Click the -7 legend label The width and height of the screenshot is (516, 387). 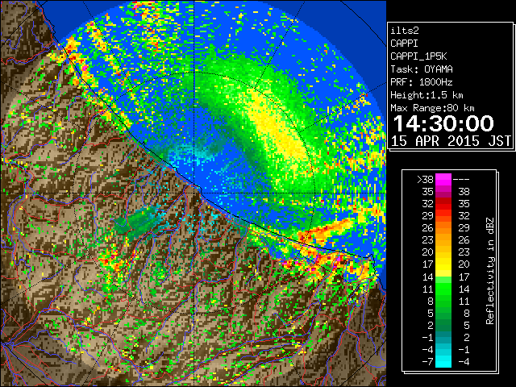427,362
